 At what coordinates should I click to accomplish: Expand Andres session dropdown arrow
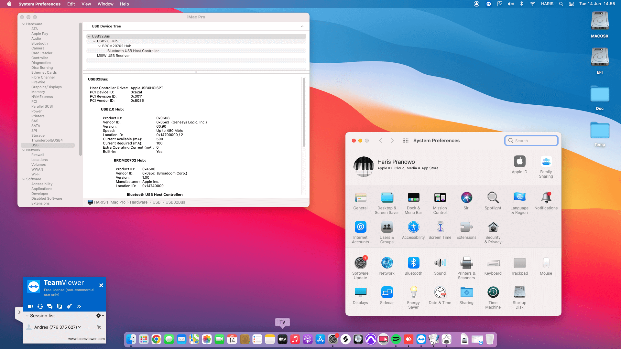[x=79, y=327]
